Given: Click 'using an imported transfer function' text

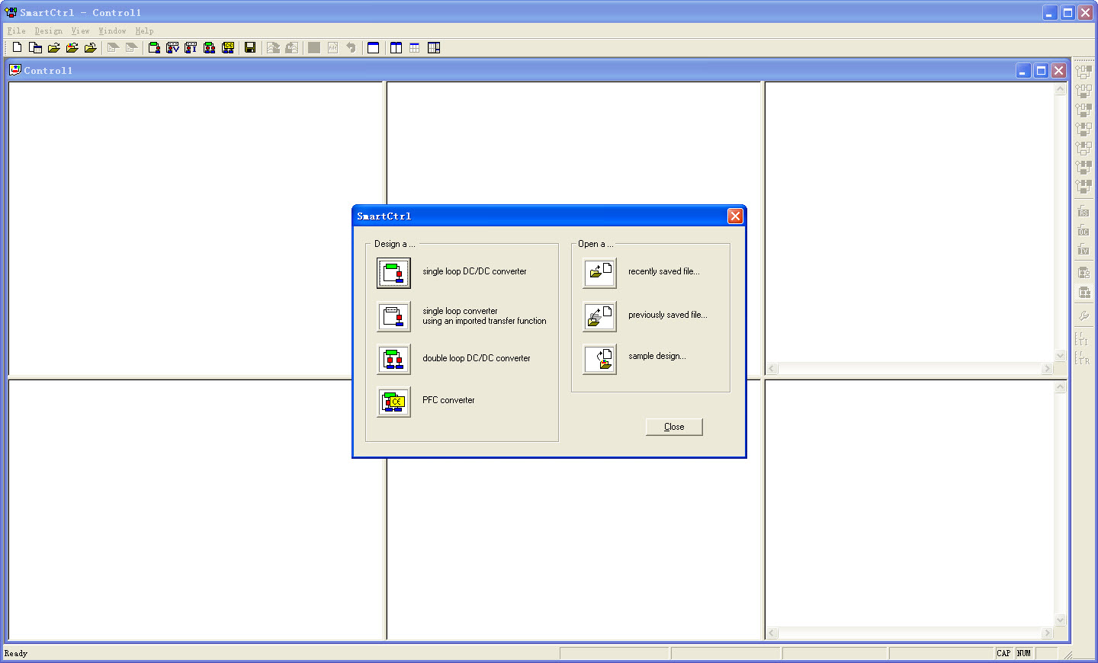Looking at the screenshot, I should click(484, 322).
